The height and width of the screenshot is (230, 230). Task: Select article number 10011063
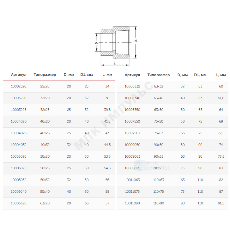pyautogui.click(x=132, y=180)
